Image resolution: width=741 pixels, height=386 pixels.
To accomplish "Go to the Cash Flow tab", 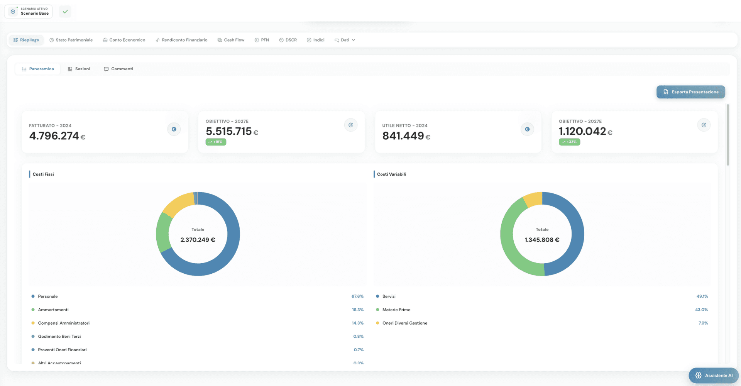I will point(231,40).
